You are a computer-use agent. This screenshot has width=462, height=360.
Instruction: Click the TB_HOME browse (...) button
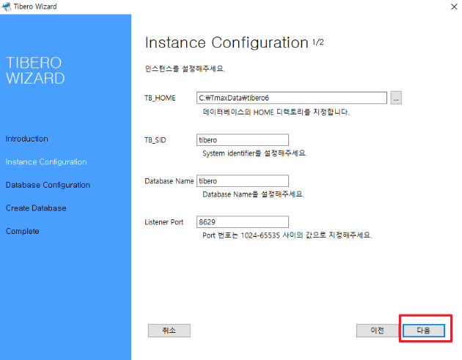(x=396, y=98)
